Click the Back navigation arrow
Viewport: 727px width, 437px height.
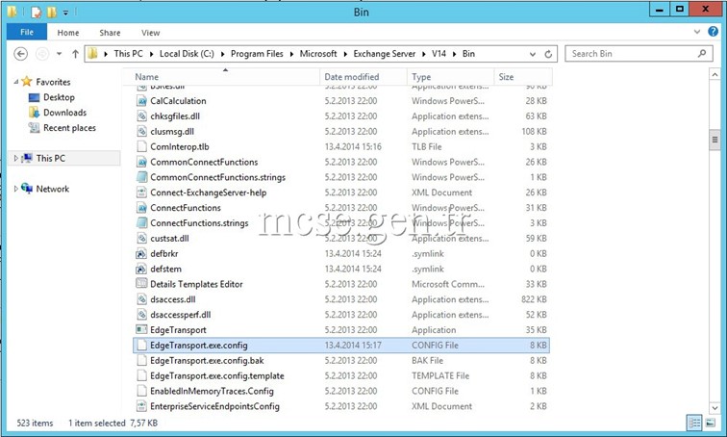click(x=20, y=54)
